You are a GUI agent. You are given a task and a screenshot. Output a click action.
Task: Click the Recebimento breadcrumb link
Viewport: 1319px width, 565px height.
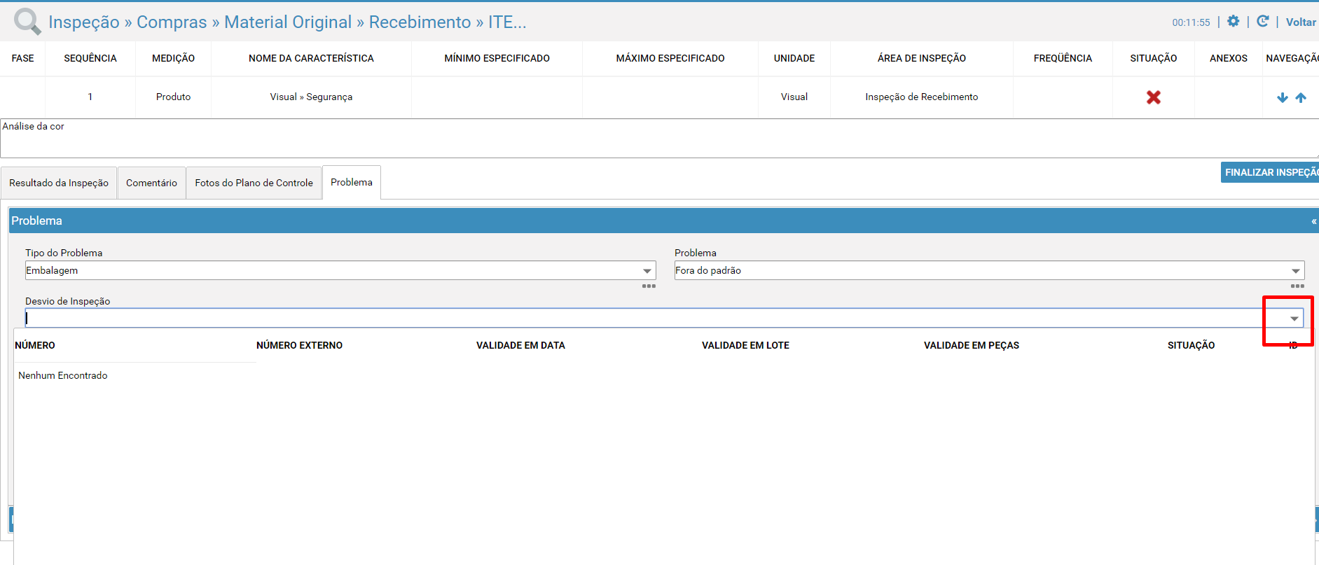tap(420, 22)
